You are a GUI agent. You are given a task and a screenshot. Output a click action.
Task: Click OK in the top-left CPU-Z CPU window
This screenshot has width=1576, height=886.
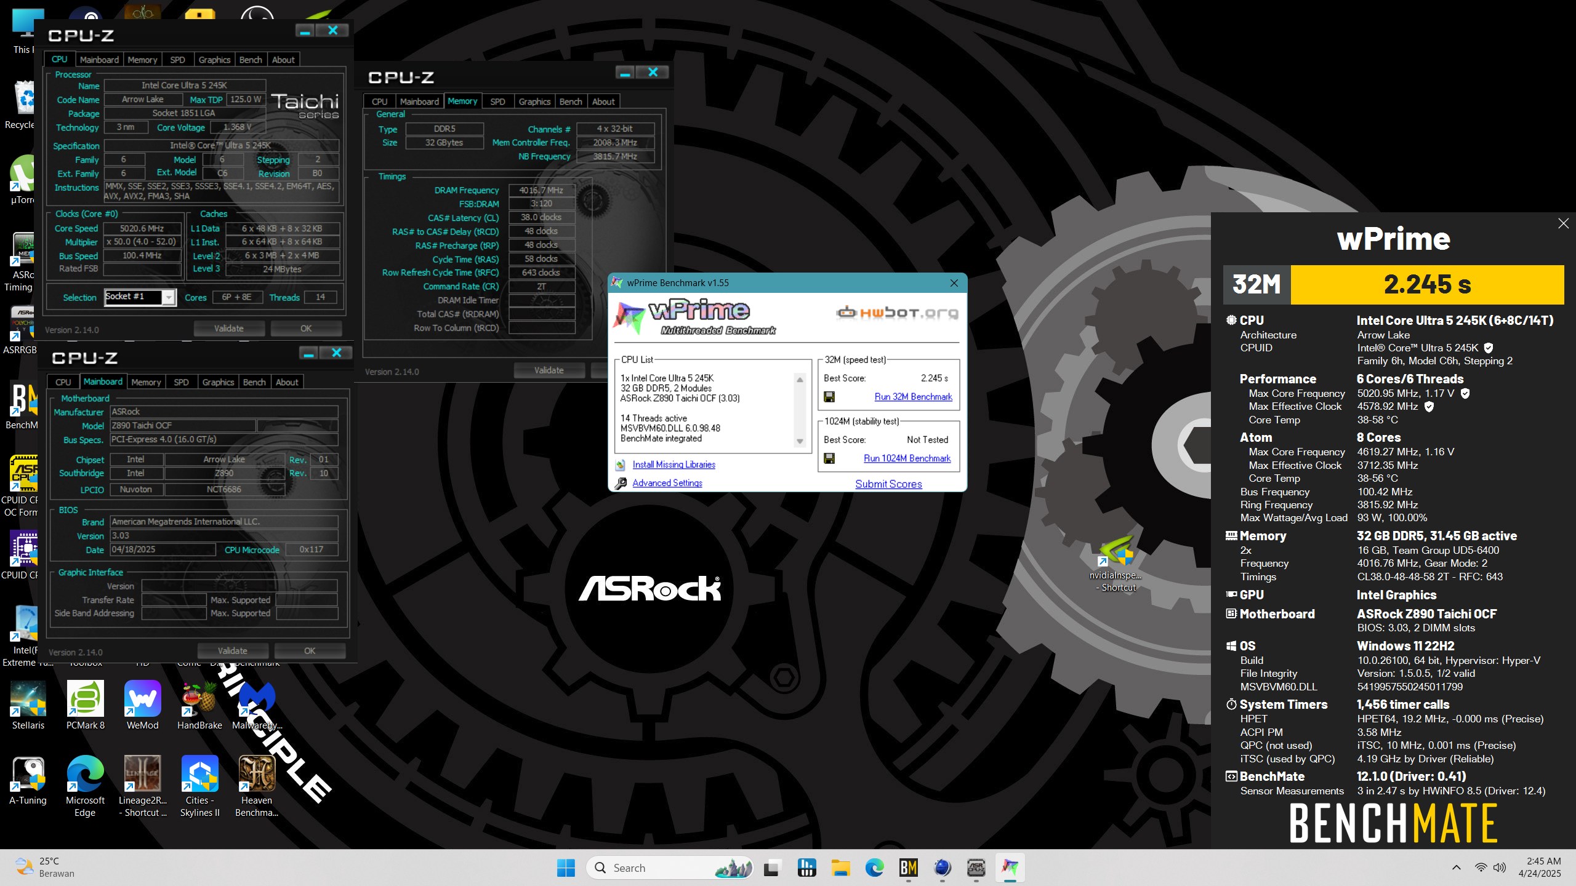[x=306, y=329]
